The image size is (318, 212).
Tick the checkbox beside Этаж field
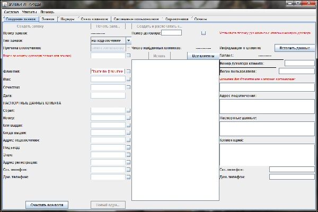pos(128,155)
